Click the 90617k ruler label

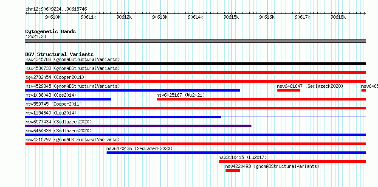click(x=303, y=17)
